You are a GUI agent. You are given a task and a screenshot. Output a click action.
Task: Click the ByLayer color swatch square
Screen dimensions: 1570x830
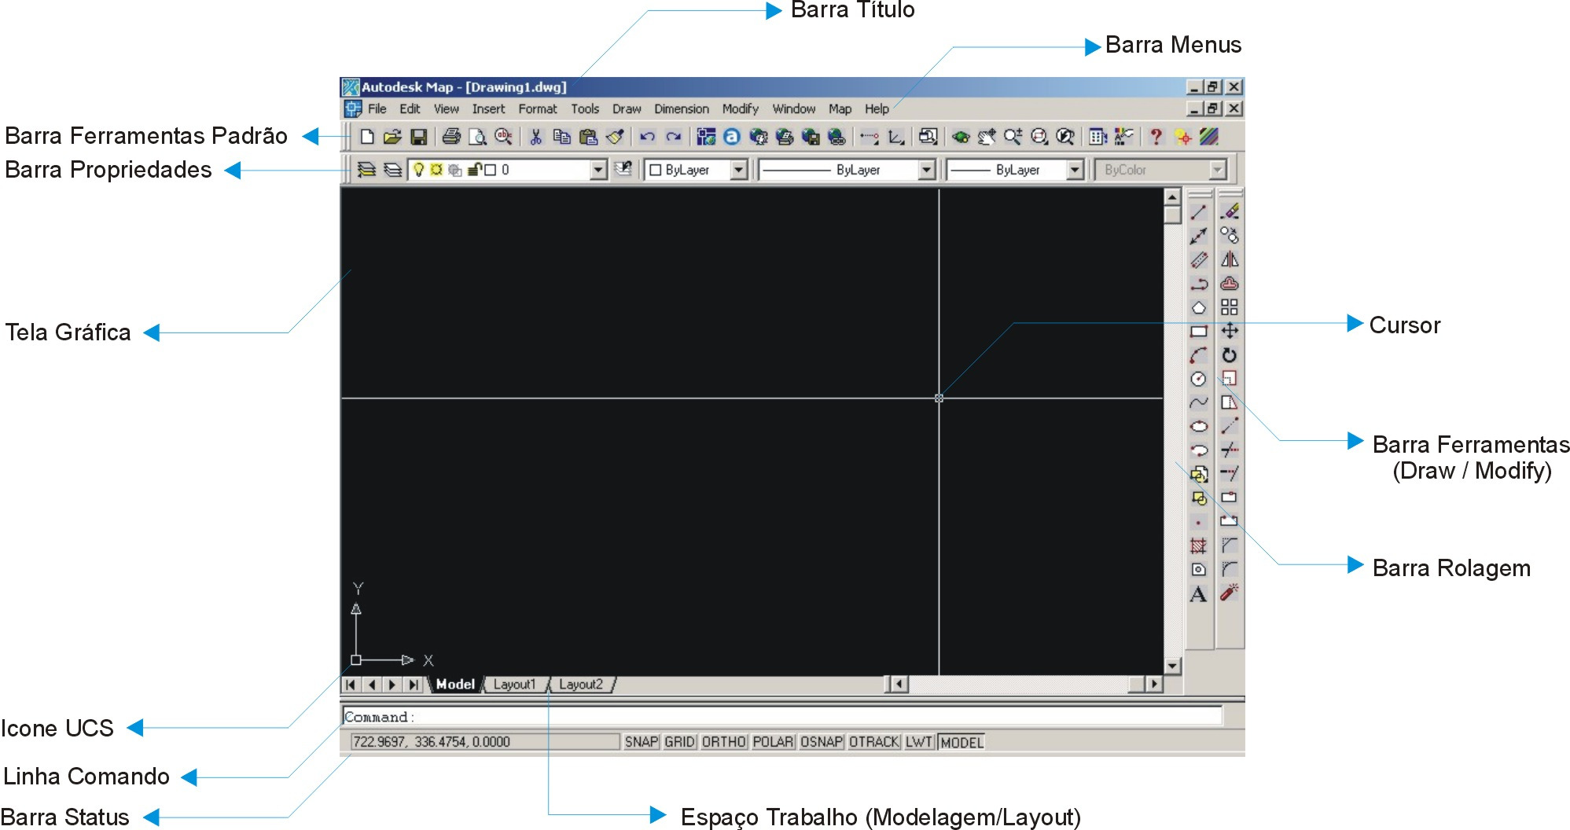655,170
